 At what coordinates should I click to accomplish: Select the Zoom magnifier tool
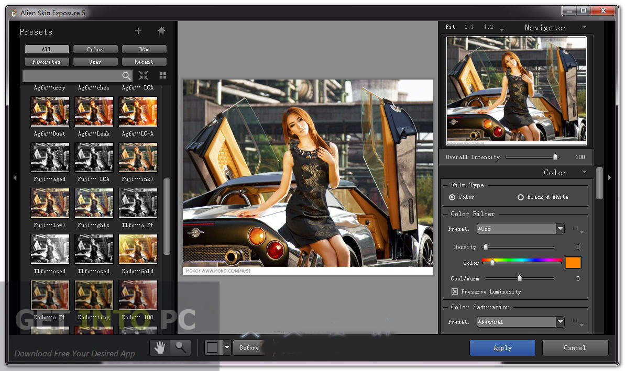(181, 347)
